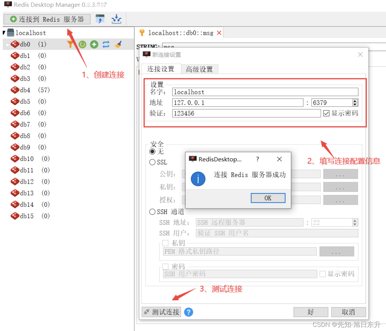The width and height of the screenshot is (386, 331).
Task: Click the db10 redis cube icon
Action: point(15,159)
